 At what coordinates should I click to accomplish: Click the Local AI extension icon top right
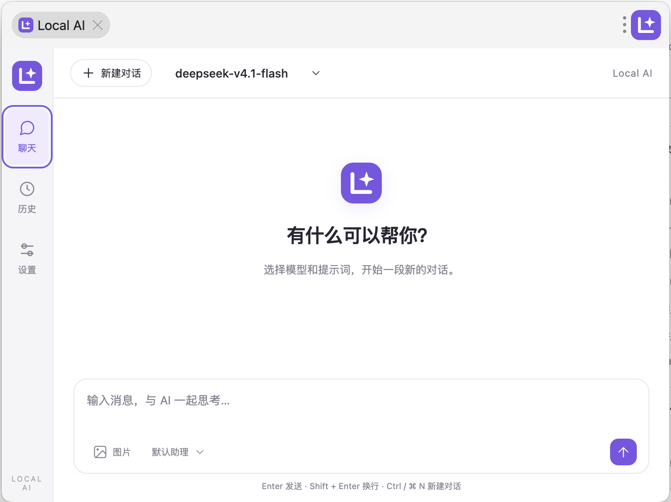[646, 25]
